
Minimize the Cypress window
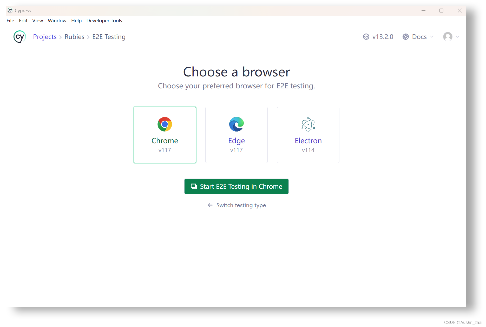tap(423, 11)
